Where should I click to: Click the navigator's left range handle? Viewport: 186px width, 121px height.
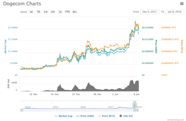[x=133, y=105]
